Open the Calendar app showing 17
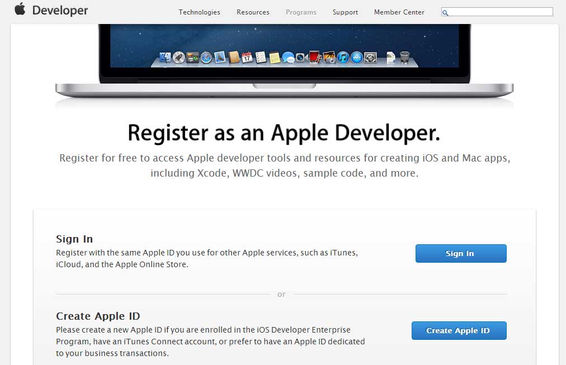Viewport: 566px width, 365px height. click(246, 56)
